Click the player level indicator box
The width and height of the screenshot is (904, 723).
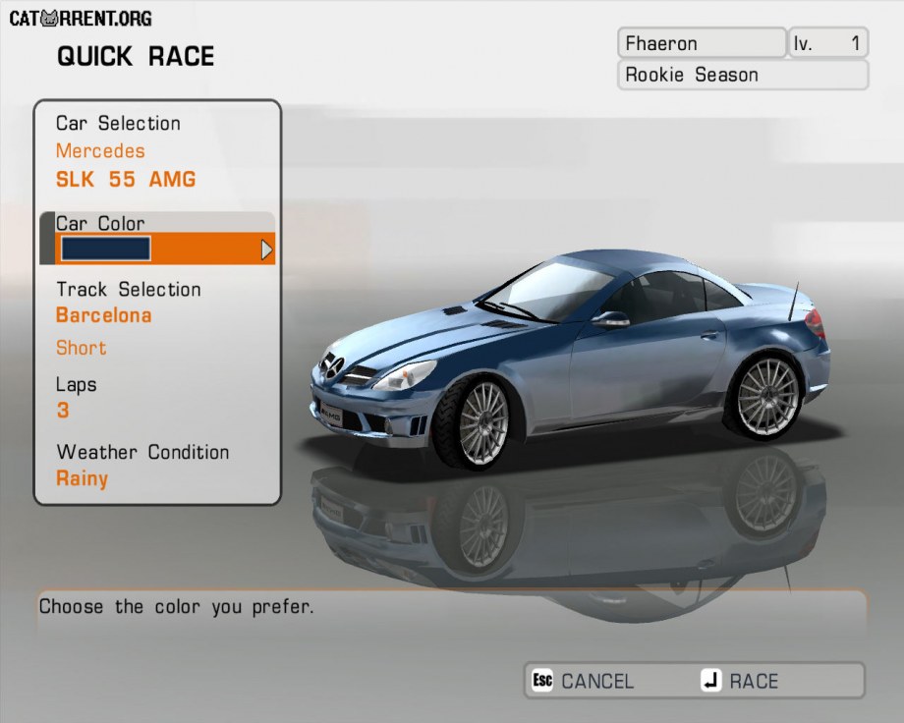(x=828, y=42)
